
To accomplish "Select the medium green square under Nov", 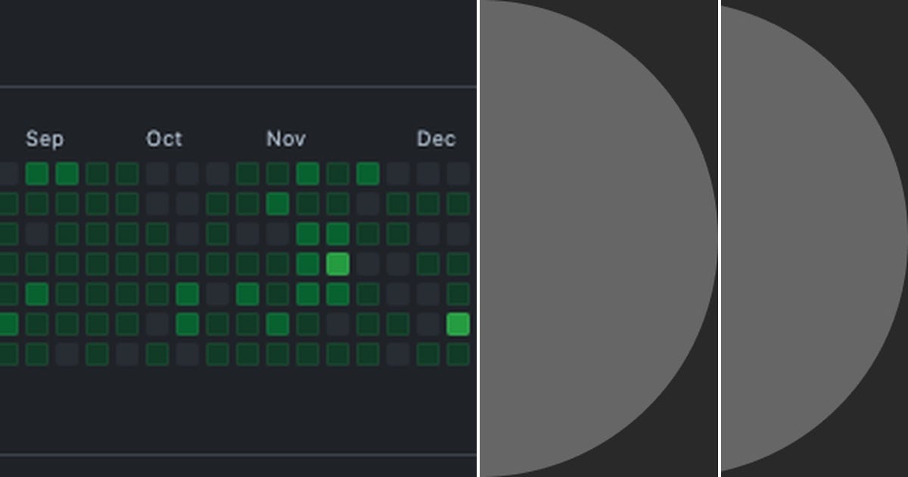I will (308, 234).
